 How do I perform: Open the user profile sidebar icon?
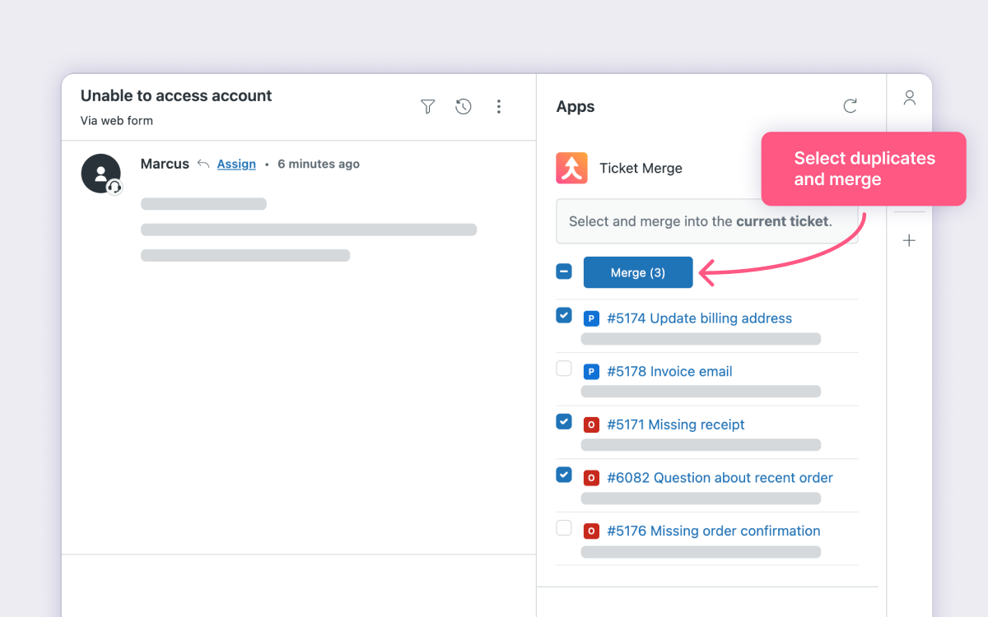click(x=909, y=98)
